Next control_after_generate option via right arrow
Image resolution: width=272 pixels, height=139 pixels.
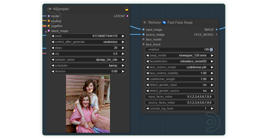123,42
